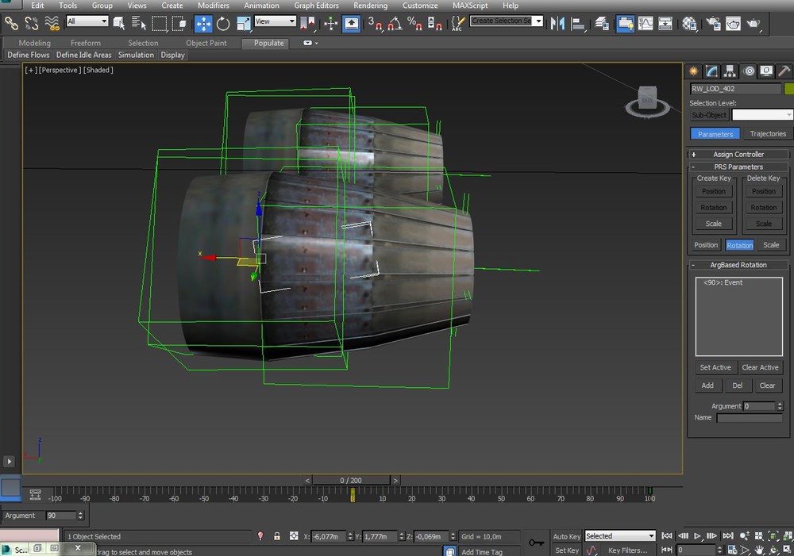Switch to the Freeform ribbon tab
Screen dimensions: 794x556
(86, 43)
